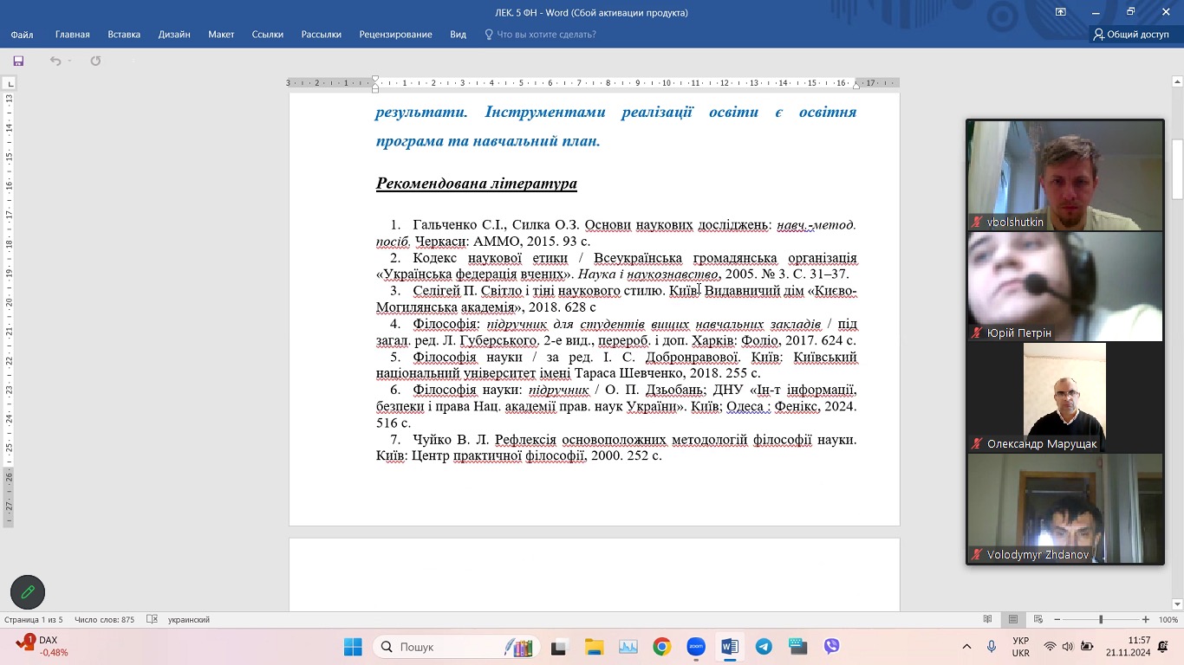Click the zoom-out minus icon in status bar

point(1057,620)
